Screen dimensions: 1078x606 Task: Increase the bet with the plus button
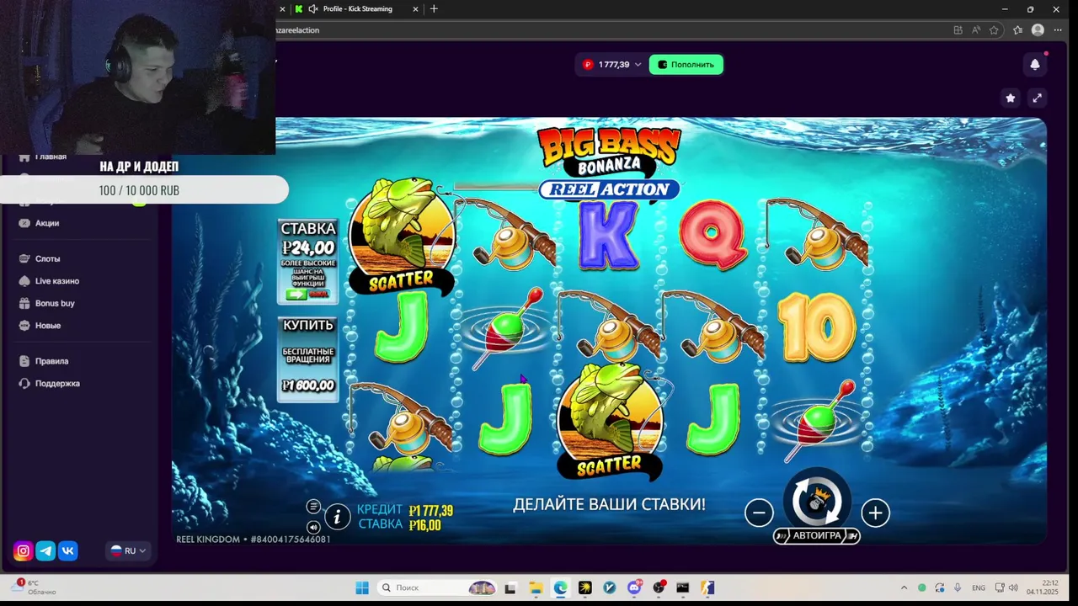875,513
